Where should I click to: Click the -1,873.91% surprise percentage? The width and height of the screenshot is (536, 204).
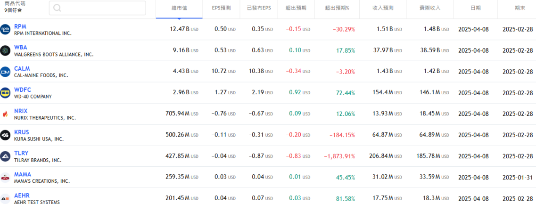click(339, 156)
